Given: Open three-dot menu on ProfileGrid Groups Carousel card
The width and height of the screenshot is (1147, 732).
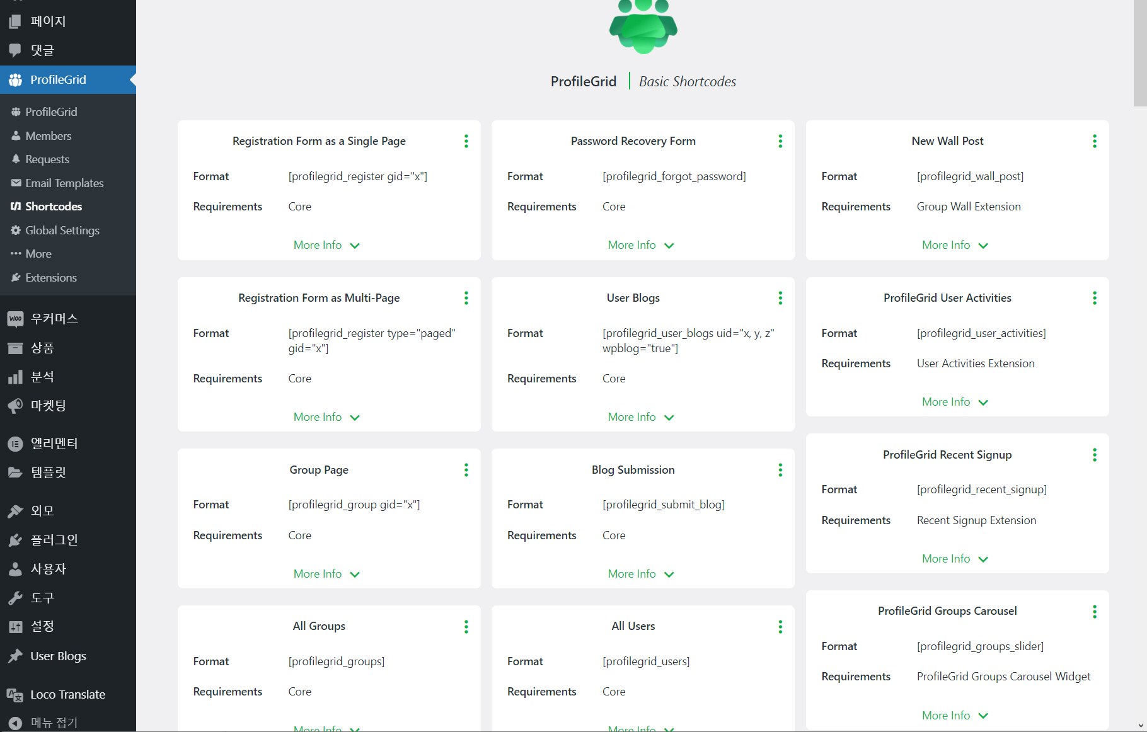Looking at the screenshot, I should coord(1095,612).
